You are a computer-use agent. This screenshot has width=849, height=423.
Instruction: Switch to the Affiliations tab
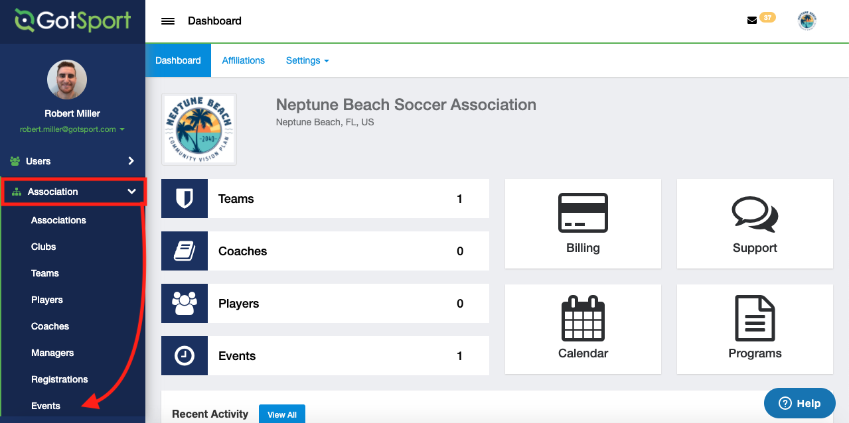[x=244, y=60]
